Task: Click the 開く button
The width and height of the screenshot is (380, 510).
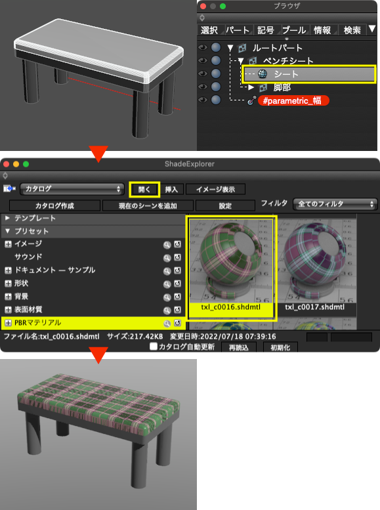Action: pos(144,189)
